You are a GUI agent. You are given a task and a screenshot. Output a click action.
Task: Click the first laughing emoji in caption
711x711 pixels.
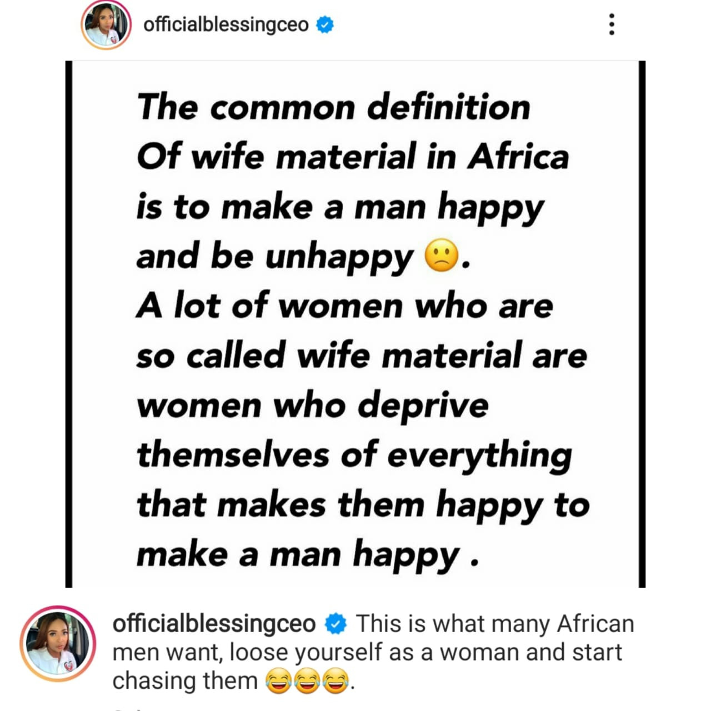pos(279,681)
